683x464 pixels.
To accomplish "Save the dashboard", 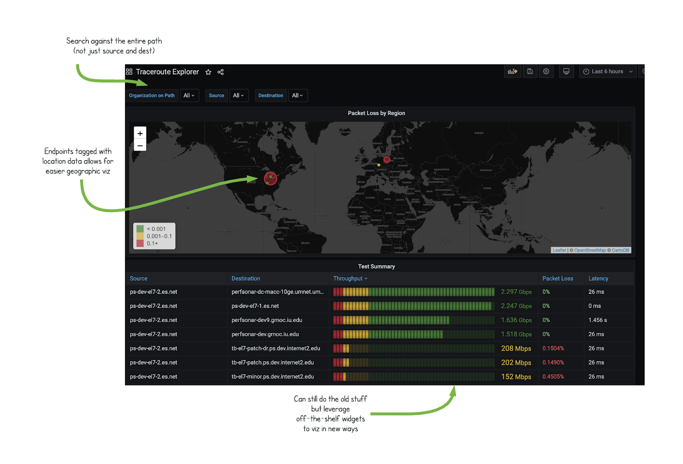I will pos(530,71).
